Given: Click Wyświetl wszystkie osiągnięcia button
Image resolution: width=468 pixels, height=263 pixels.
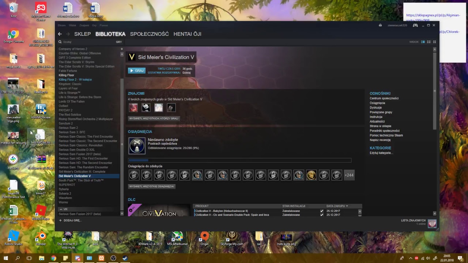Looking at the screenshot, I should [151, 186].
